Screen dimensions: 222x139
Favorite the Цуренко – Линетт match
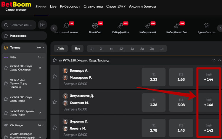55,128
